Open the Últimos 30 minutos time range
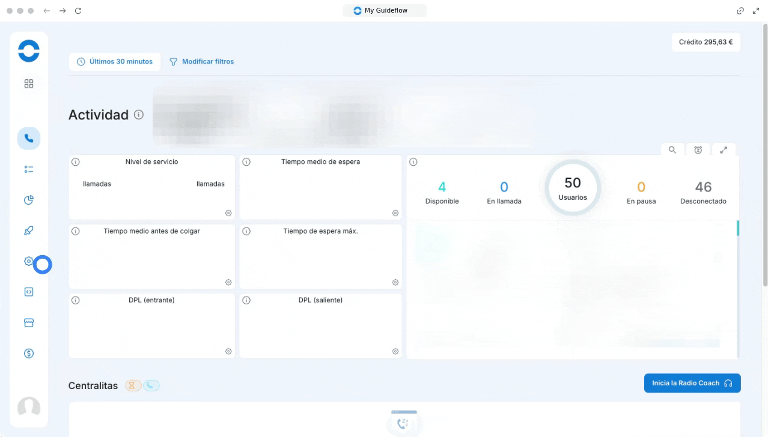The image size is (768, 437). tap(115, 61)
